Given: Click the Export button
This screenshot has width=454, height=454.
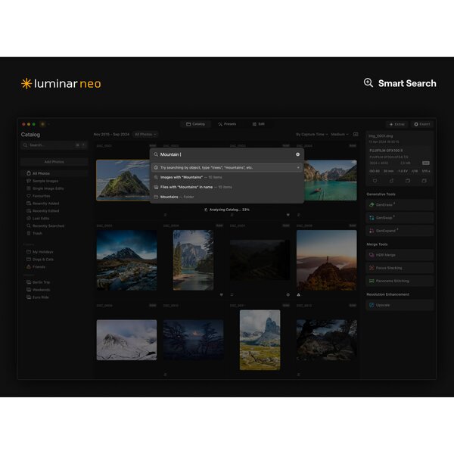Looking at the screenshot, I should pyautogui.click(x=422, y=124).
